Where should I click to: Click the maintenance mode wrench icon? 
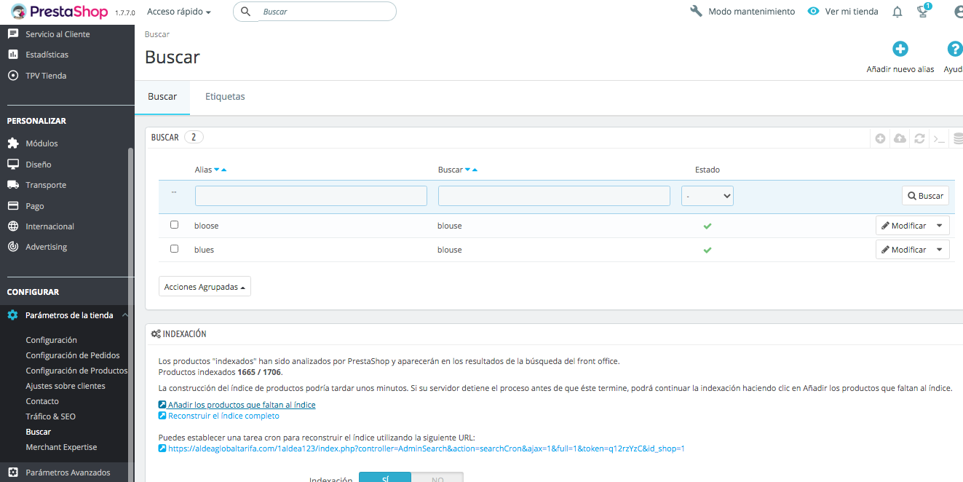click(x=696, y=12)
